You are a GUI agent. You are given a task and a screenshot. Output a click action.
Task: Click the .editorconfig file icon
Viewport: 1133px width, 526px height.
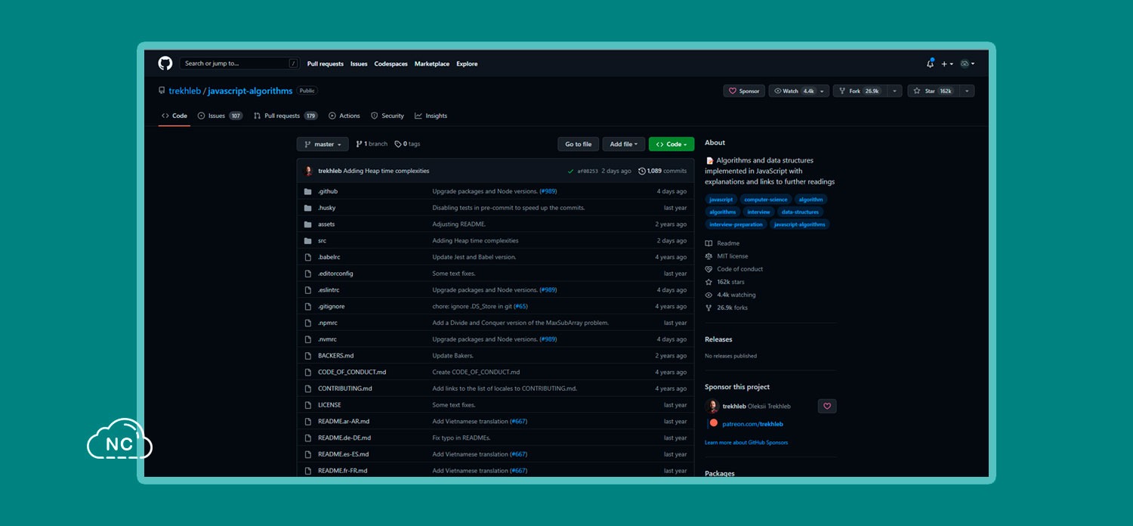point(307,274)
